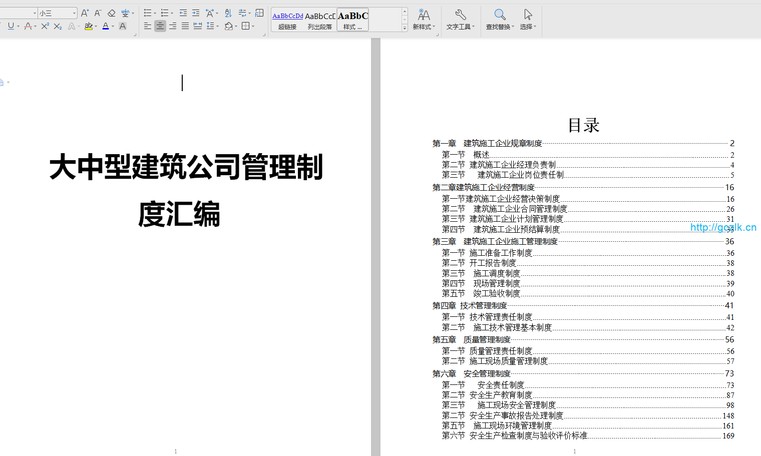Open line spacing dropdown arrow
Image resolution: width=761 pixels, height=456 pixels.
click(217, 26)
